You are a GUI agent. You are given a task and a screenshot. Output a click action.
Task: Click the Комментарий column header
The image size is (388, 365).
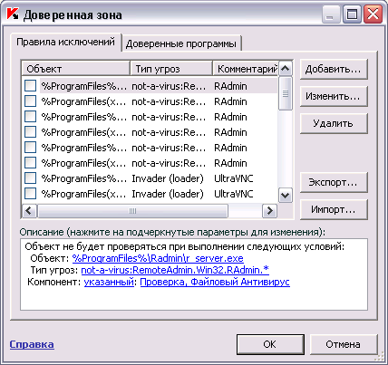pyautogui.click(x=246, y=69)
